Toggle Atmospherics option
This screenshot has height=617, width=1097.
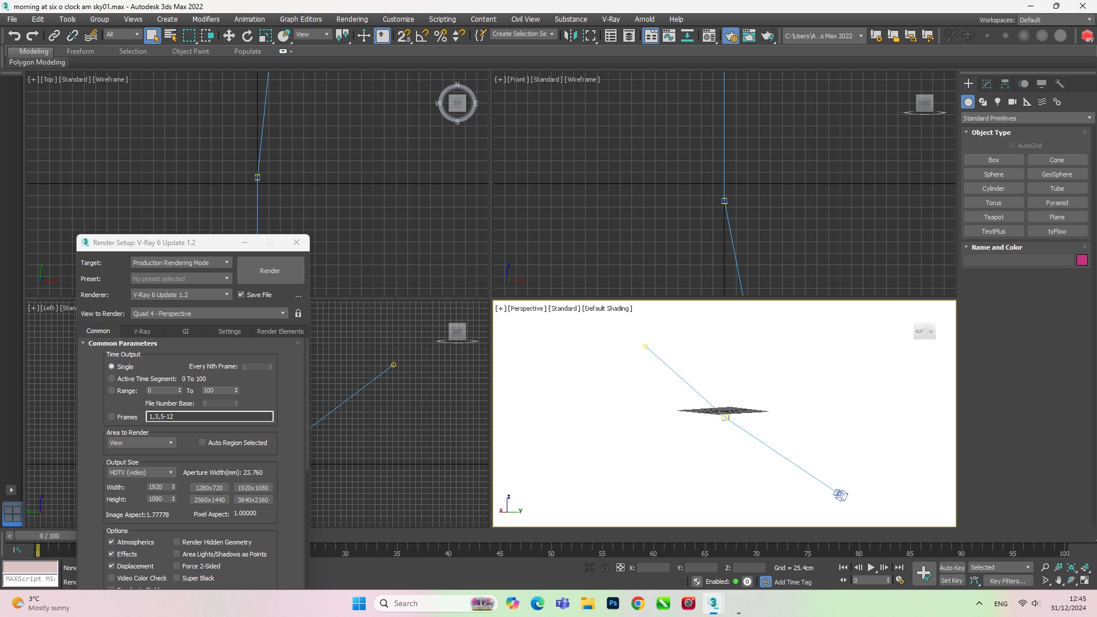click(x=111, y=542)
